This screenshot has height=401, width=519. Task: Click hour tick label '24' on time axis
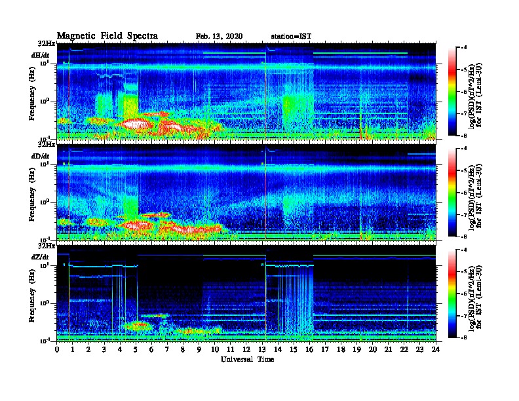pos(436,350)
